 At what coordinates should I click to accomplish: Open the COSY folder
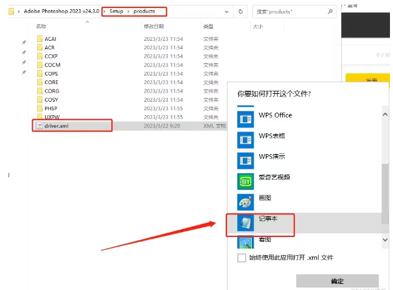click(51, 100)
